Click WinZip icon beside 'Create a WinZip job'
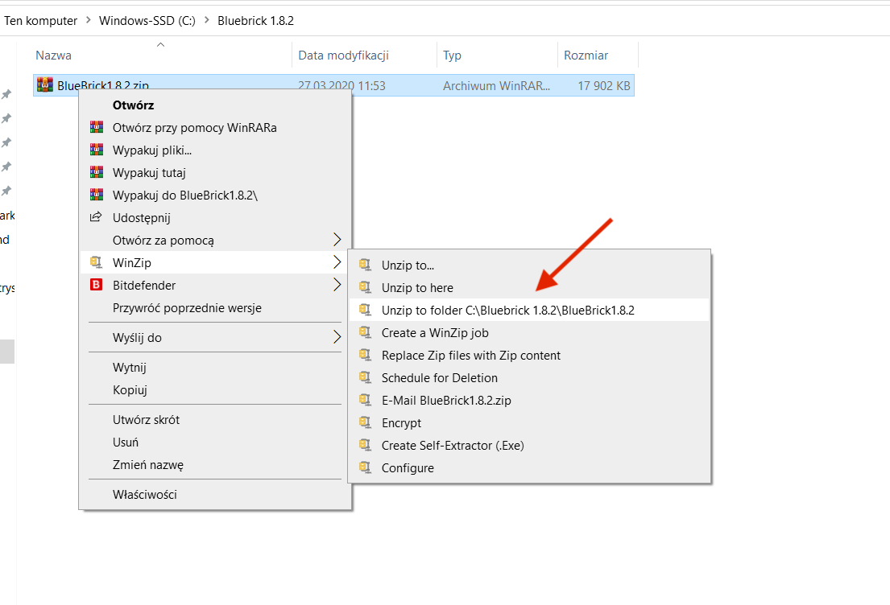The width and height of the screenshot is (890, 605). (x=365, y=332)
